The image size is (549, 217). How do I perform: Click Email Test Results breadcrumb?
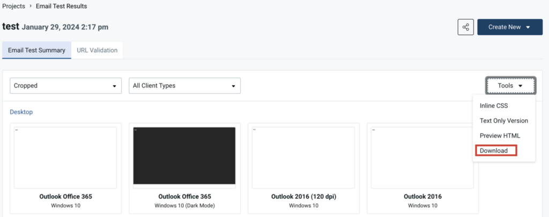point(61,6)
